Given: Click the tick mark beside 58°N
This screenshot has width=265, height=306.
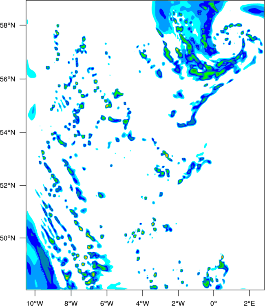Looking at the screenshot, I should click(x=23, y=25).
